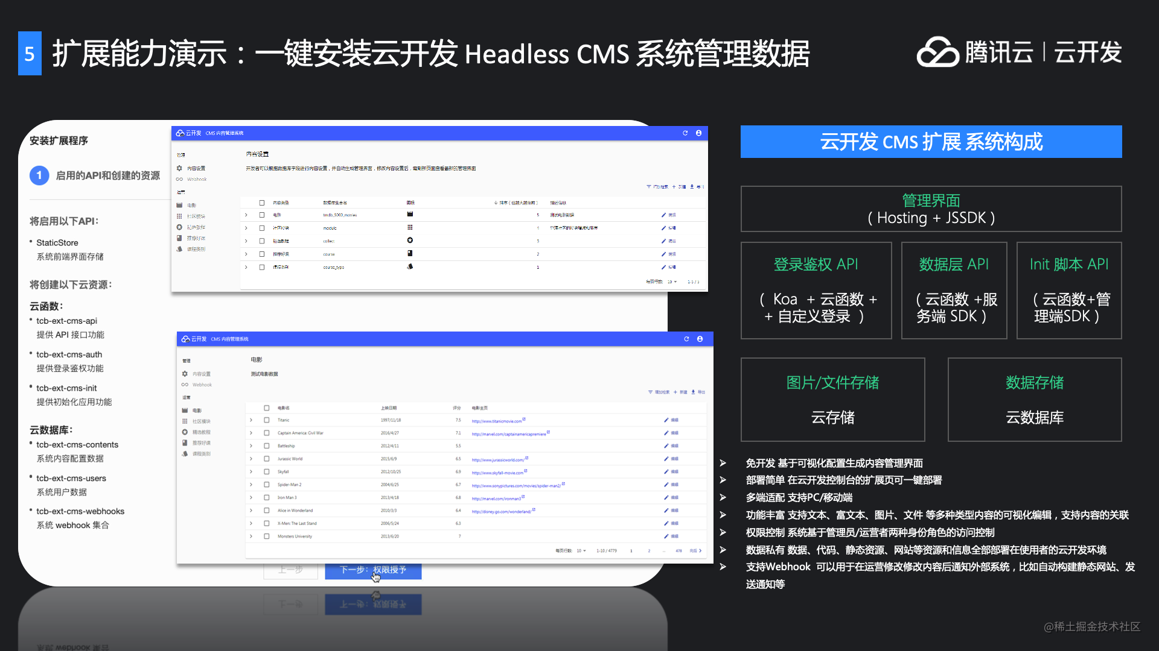Check the tmdb_5000_movies row checkbox

coord(262,215)
